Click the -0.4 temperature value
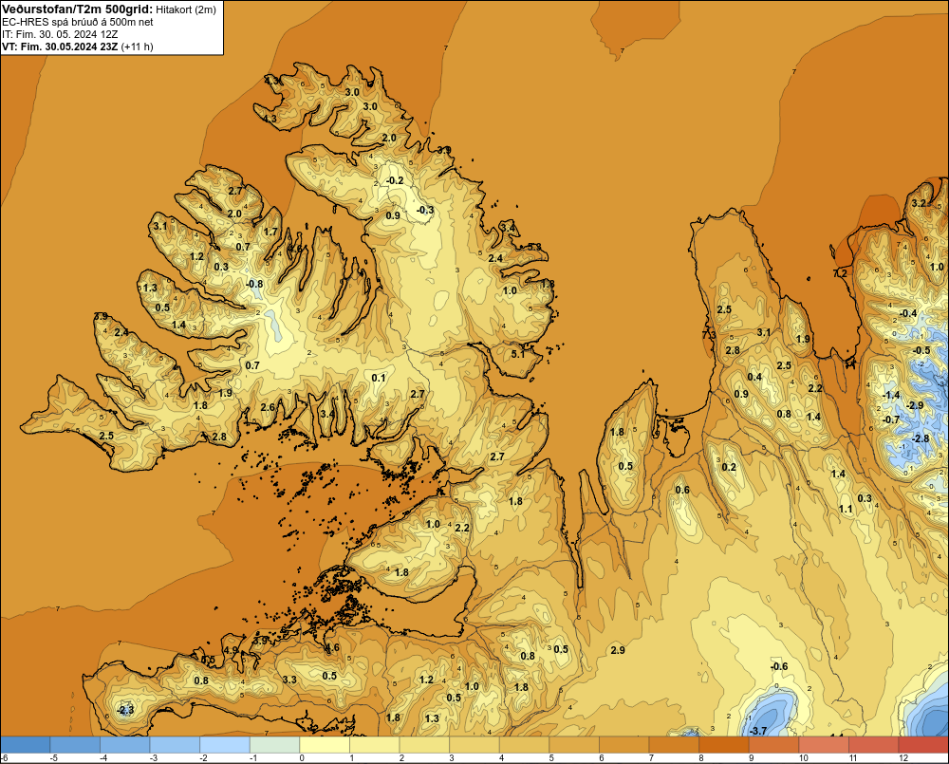The image size is (949, 764). [x=908, y=313]
